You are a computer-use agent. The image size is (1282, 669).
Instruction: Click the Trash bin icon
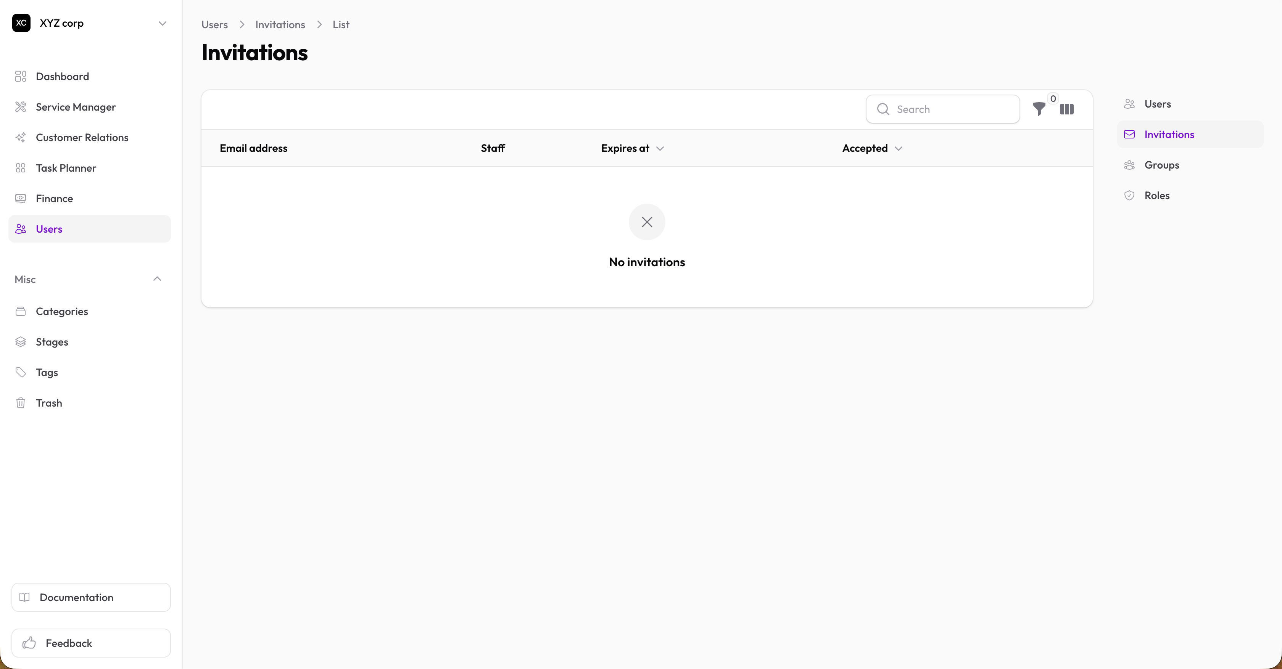point(20,403)
